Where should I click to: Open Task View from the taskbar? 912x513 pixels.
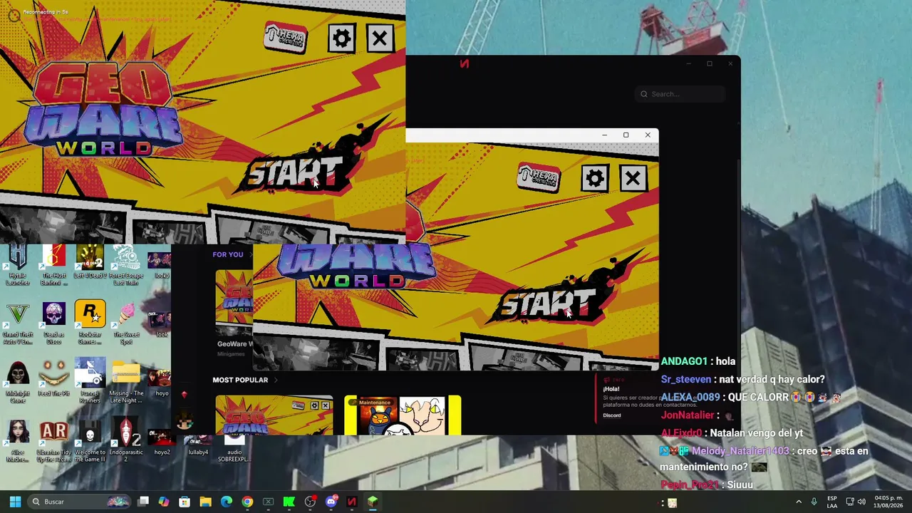(x=143, y=502)
